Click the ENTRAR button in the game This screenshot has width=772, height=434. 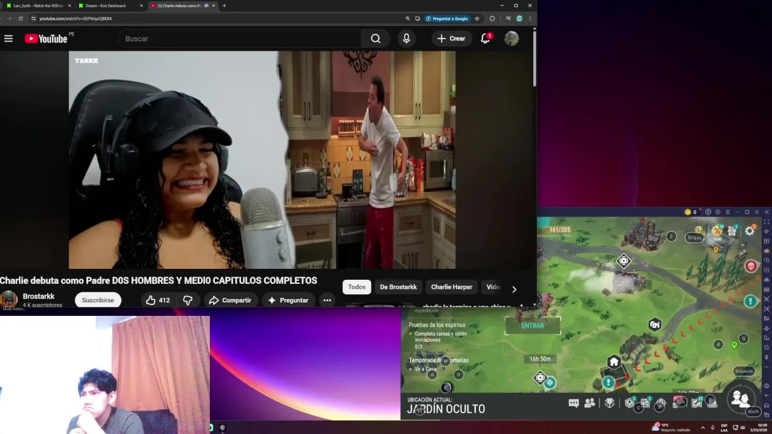point(533,325)
